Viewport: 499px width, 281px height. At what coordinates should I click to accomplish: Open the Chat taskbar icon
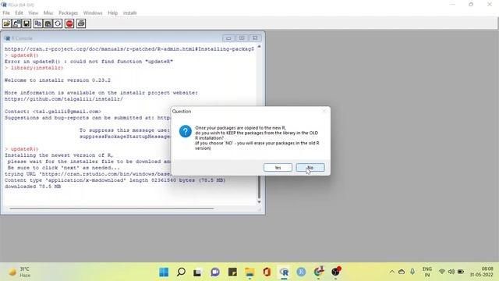pyautogui.click(x=215, y=272)
